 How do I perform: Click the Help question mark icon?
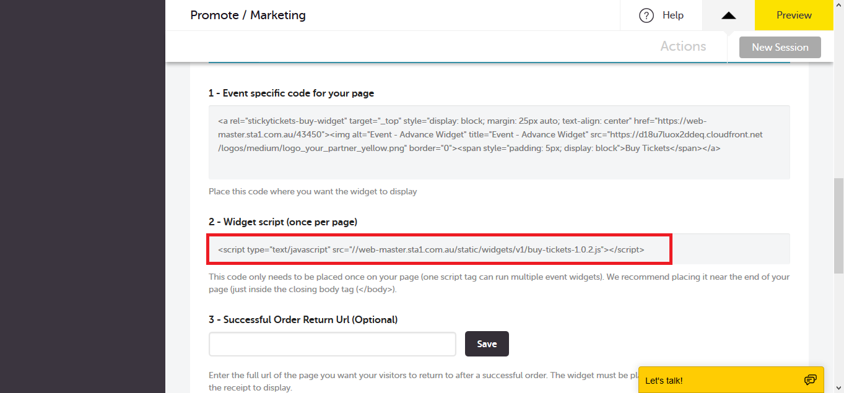tap(646, 15)
